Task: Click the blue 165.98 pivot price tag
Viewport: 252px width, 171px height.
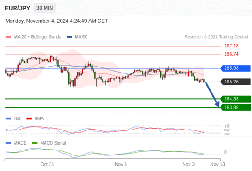Action: (236, 68)
